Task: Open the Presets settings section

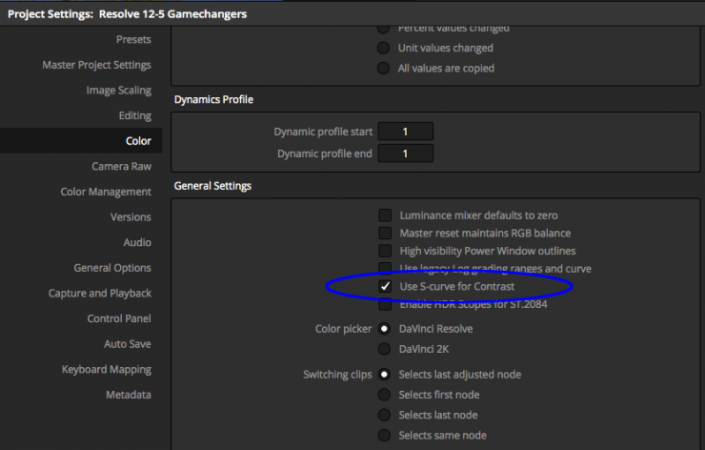Action: tap(132, 39)
